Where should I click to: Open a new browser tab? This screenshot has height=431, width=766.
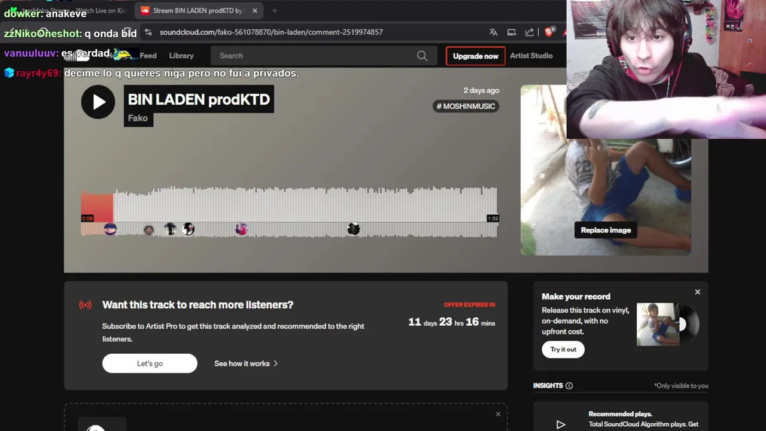[275, 11]
